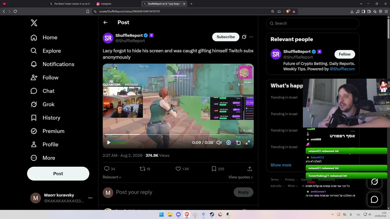Toggle the browser sidebar panel
The height and width of the screenshot is (219, 390).
pos(363,12)
